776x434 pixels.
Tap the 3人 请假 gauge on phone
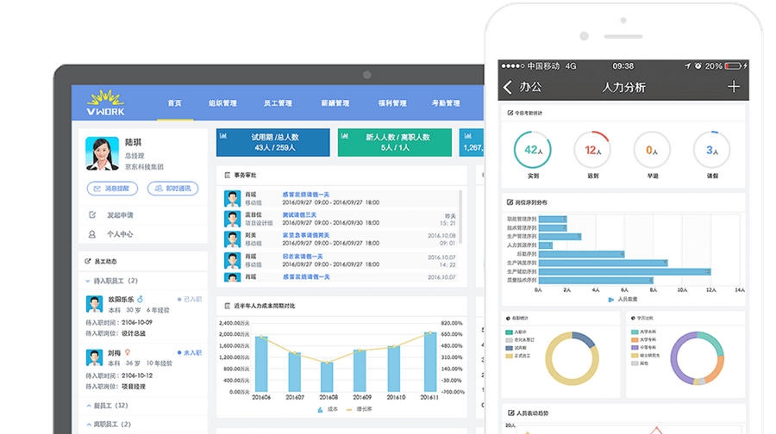click(711, 150)
